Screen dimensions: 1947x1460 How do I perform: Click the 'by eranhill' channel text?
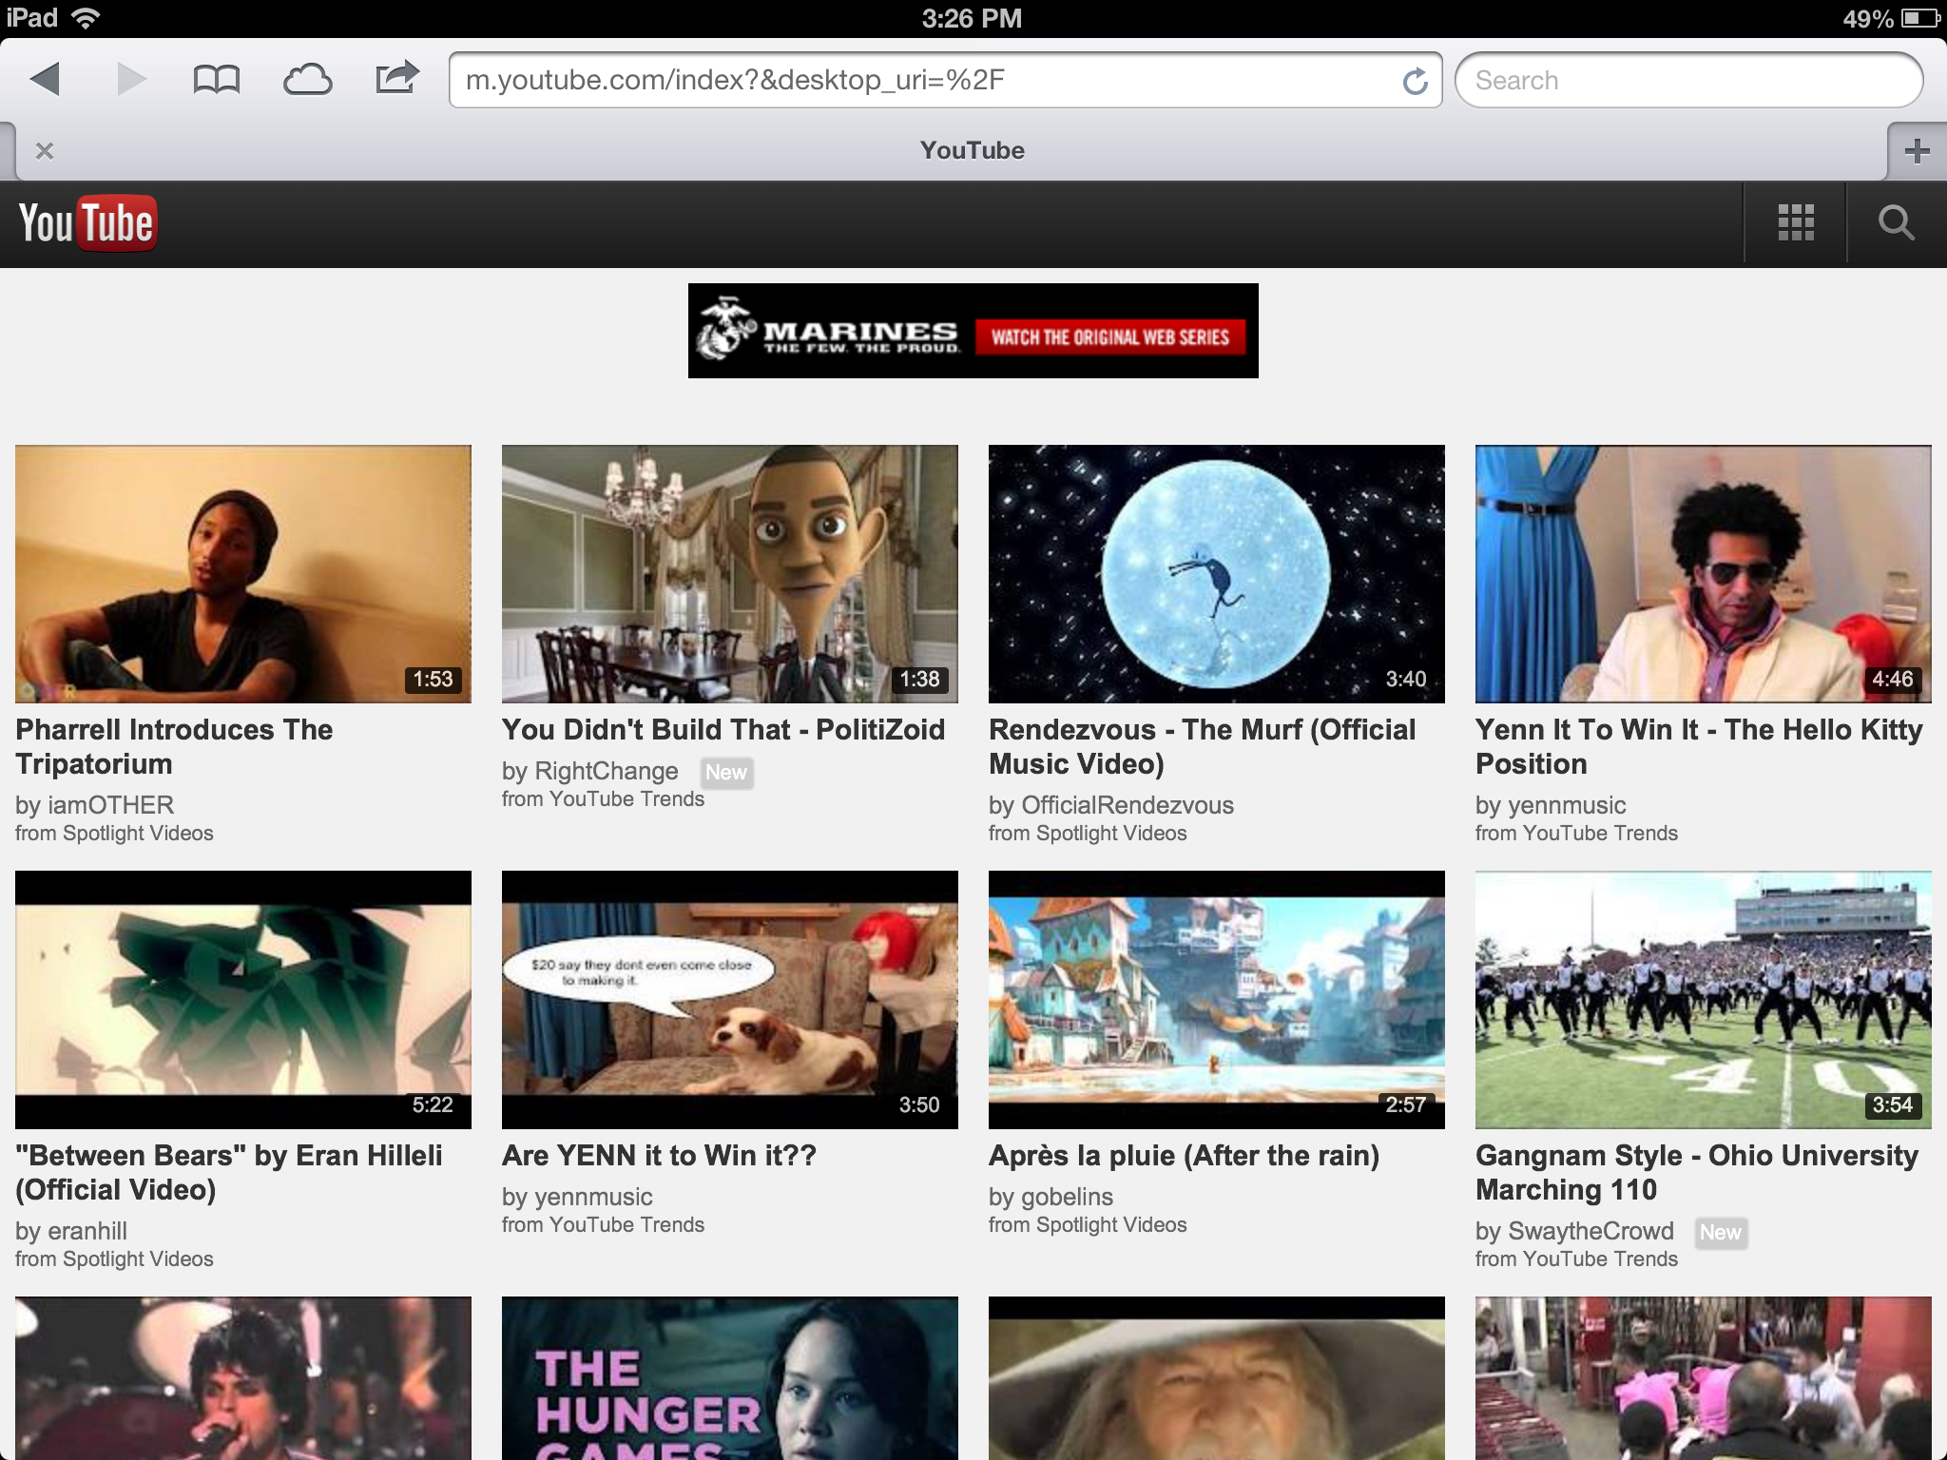pyautogui.click(x=71, y=1231)
